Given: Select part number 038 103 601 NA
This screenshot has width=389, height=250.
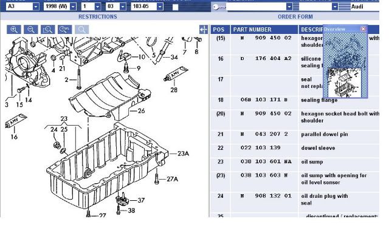Looking at the screenshot, I should (x=266, y=162).
